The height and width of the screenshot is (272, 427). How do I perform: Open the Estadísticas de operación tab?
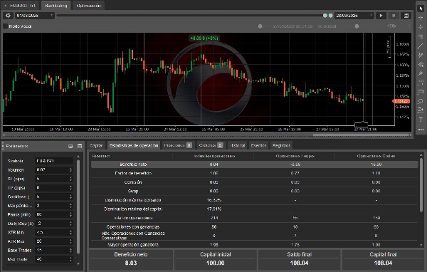click(x=134, y=145)
